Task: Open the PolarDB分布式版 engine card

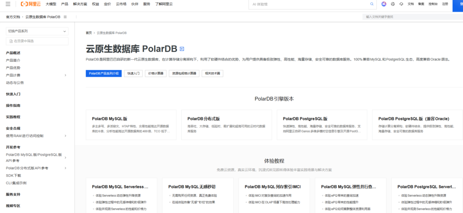Action: coord(227,125)
